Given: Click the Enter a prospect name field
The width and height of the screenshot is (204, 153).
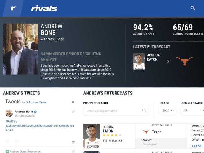Looking at the screenshot, I should [116, 111].
